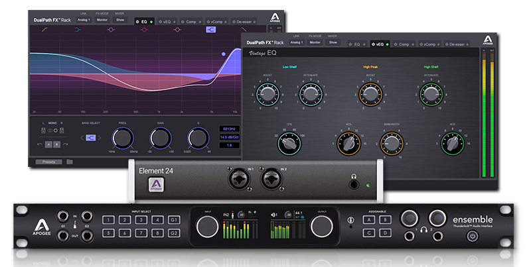Click the Ensemble power button
This screenshot has height=267, width=531.
(473, 236)
